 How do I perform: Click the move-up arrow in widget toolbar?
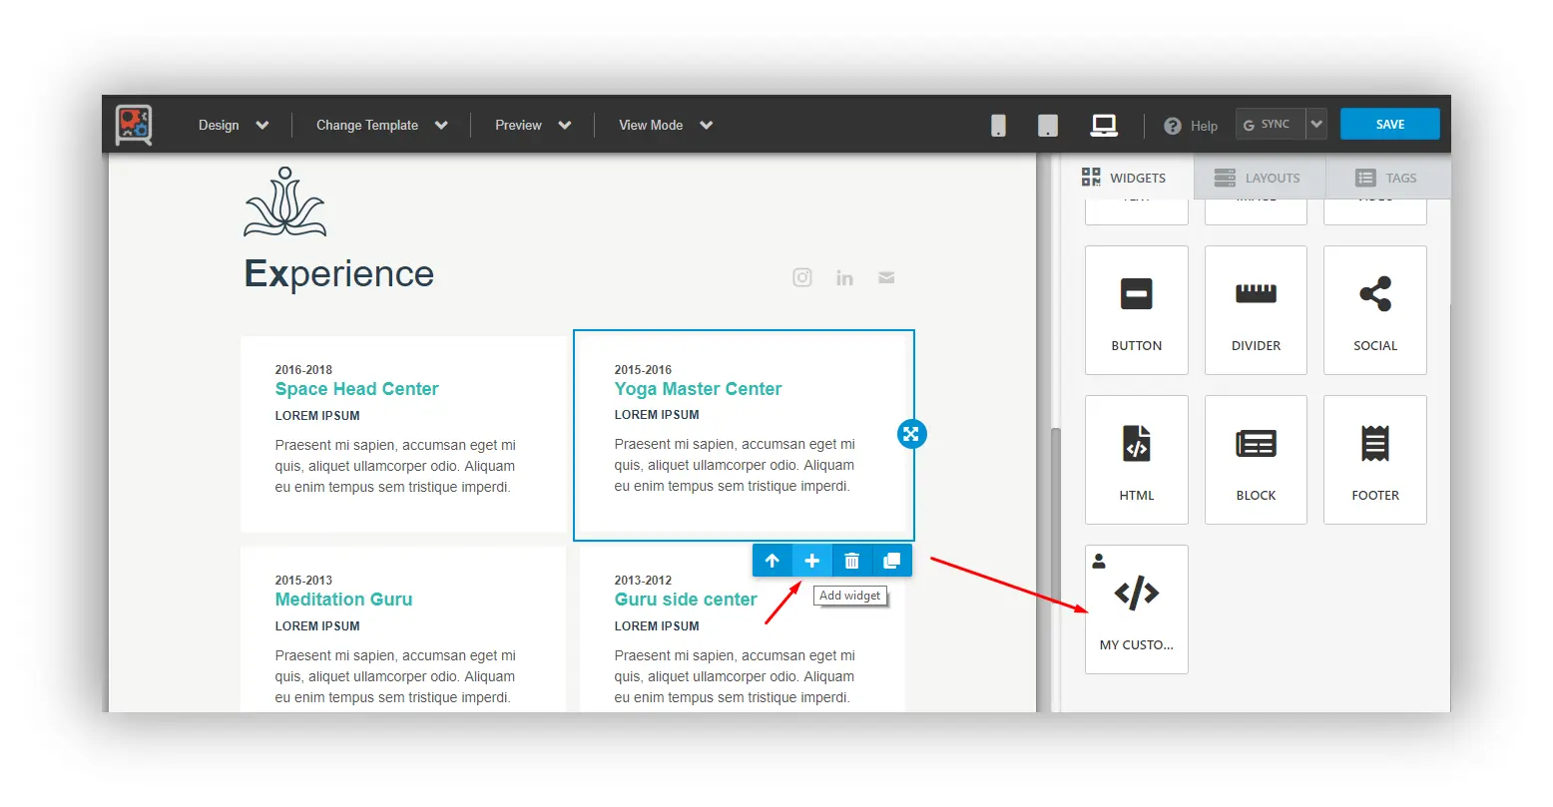click(773, 561)
